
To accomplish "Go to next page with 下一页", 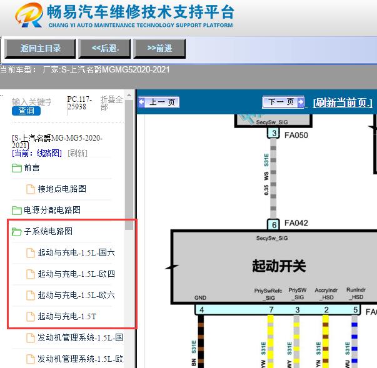I will [283, 102].
